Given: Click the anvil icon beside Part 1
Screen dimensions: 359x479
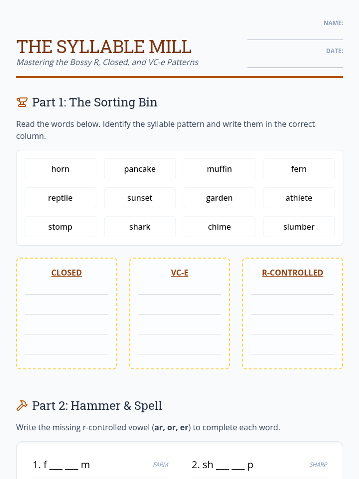Looking at the screenshot, I should coord(22,102).
